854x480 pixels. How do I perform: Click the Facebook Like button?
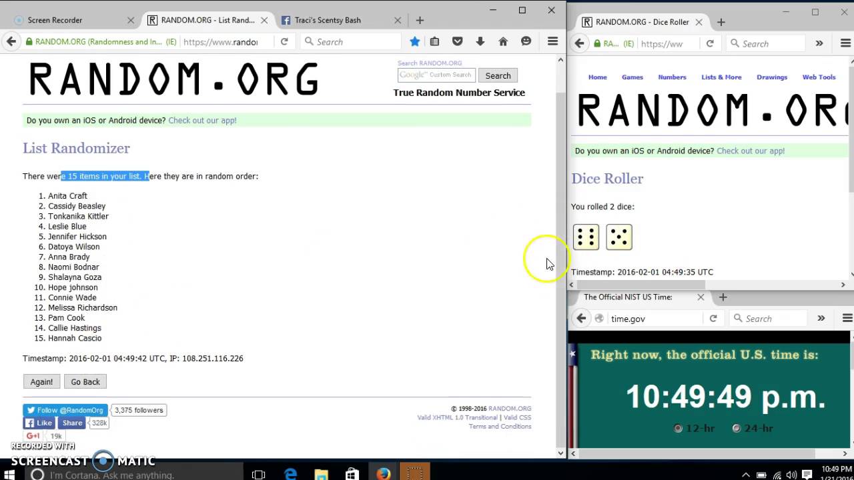(39, 423)
